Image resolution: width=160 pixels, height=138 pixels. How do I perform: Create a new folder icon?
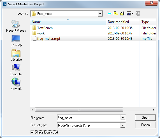coord(122,13)
